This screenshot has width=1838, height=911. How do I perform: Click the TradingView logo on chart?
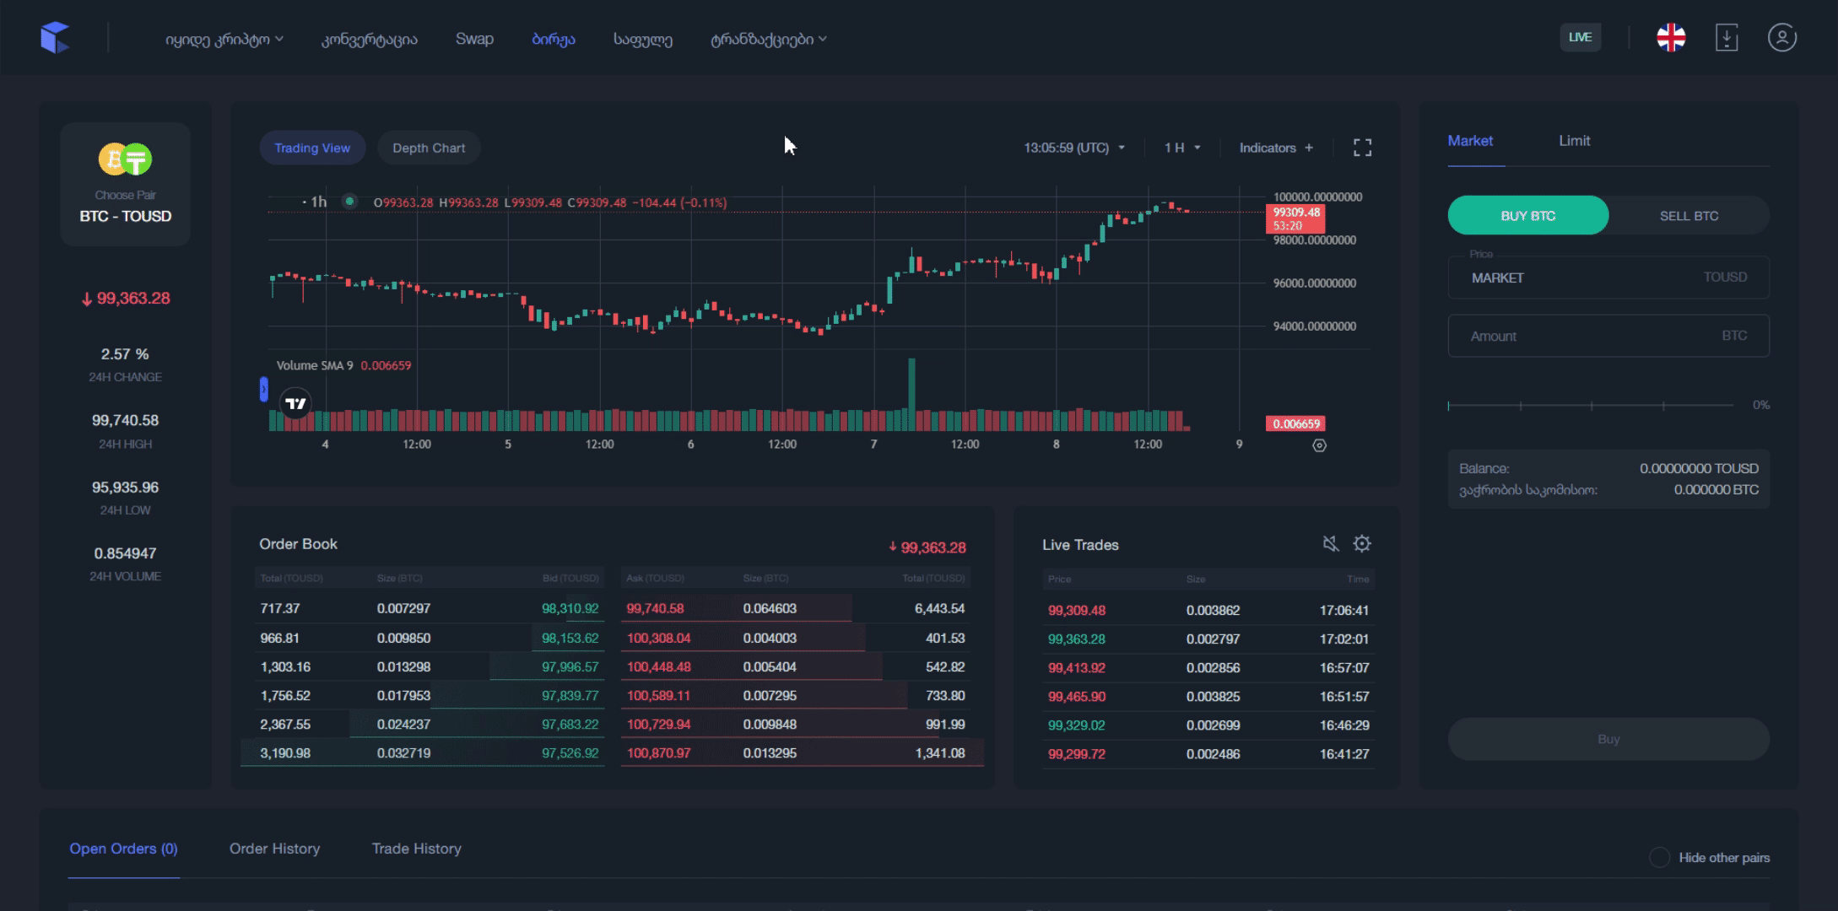pos(296,404)
